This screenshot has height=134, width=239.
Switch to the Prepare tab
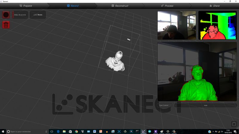pyautogui.click(x=25, y=6)
